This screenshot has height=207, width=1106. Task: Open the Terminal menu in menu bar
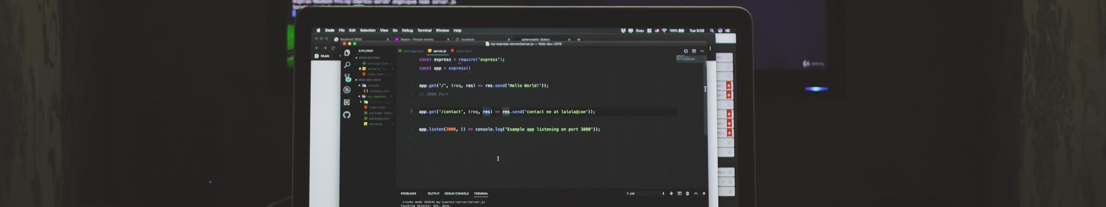(424, 31)
